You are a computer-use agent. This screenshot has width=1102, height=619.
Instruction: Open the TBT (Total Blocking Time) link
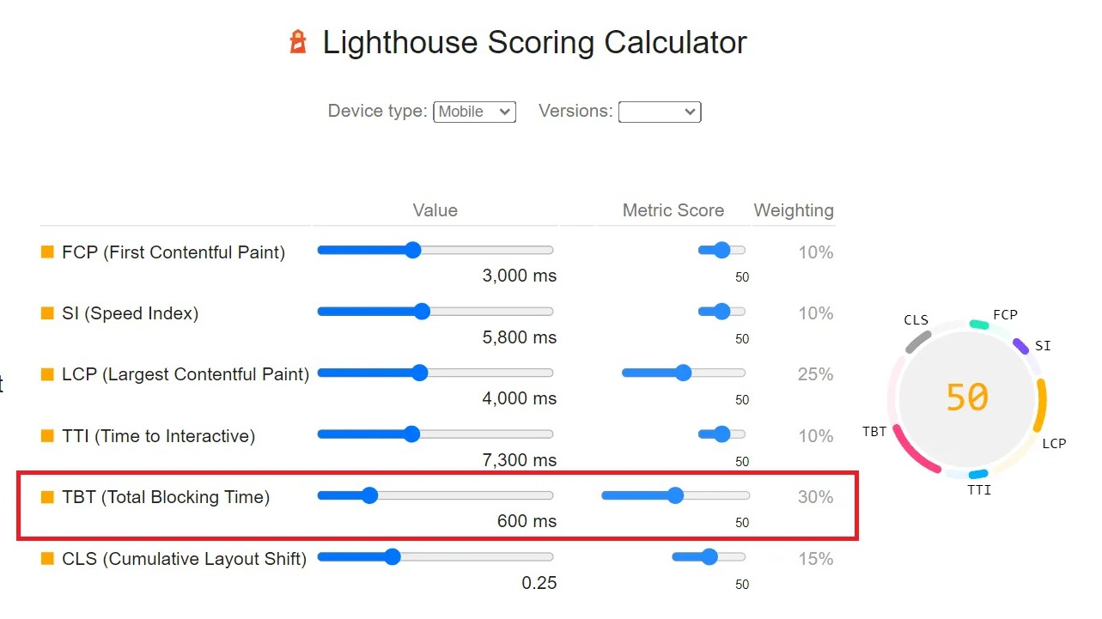[166, 497]
